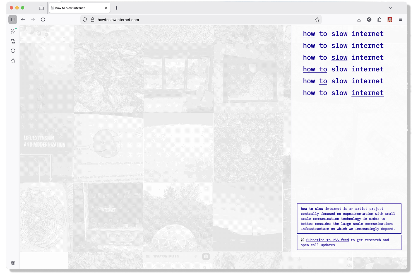Open the tracking protection shield icon
The image size is (418, 278).
coord(85,20)
